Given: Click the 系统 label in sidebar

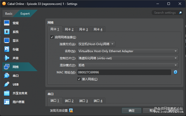Looking at the screenshot, I should [16, 32].
